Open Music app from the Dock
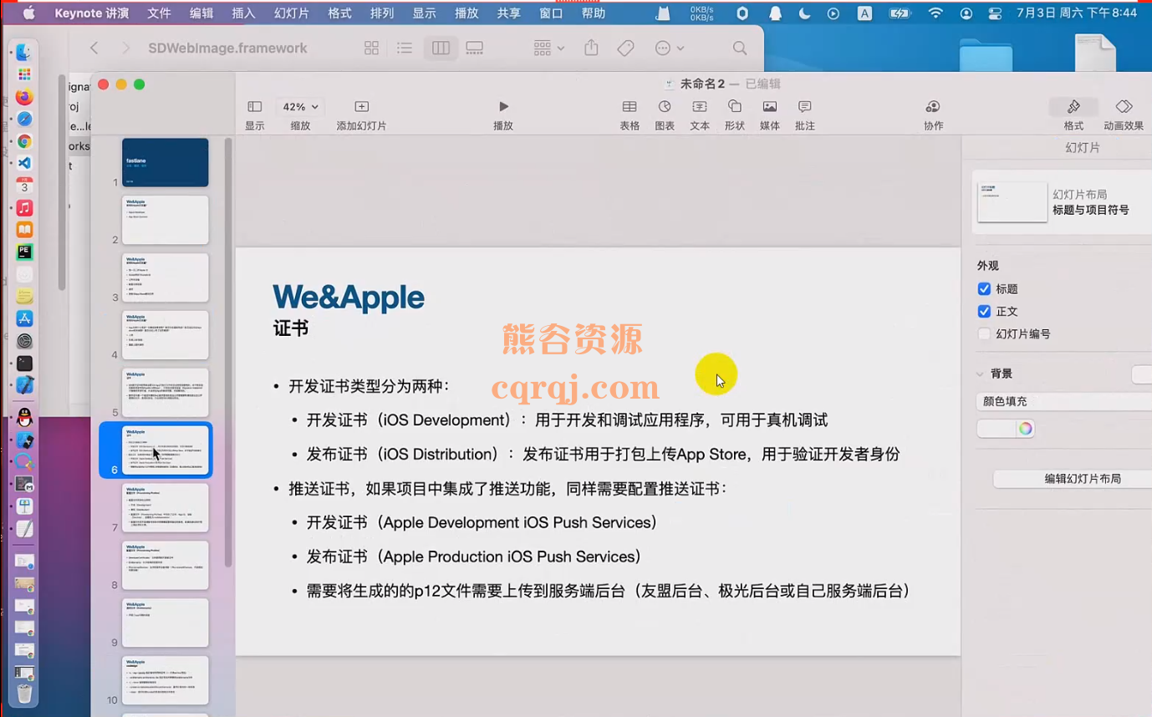This screenshot has height=717, width=1152. tap(24, 208)
